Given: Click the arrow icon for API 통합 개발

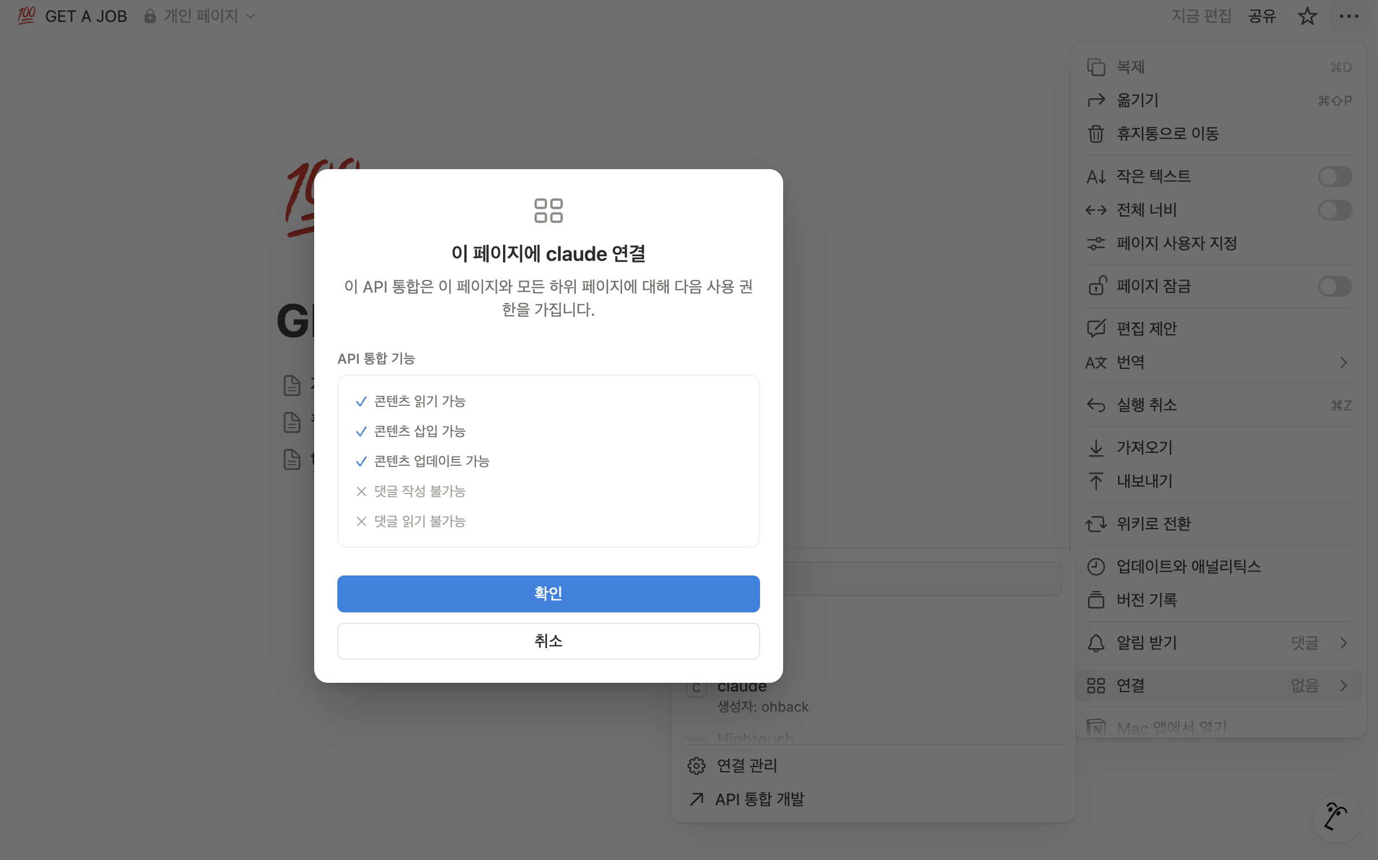Looking at the screenshot, I should [x=697, y=799].
